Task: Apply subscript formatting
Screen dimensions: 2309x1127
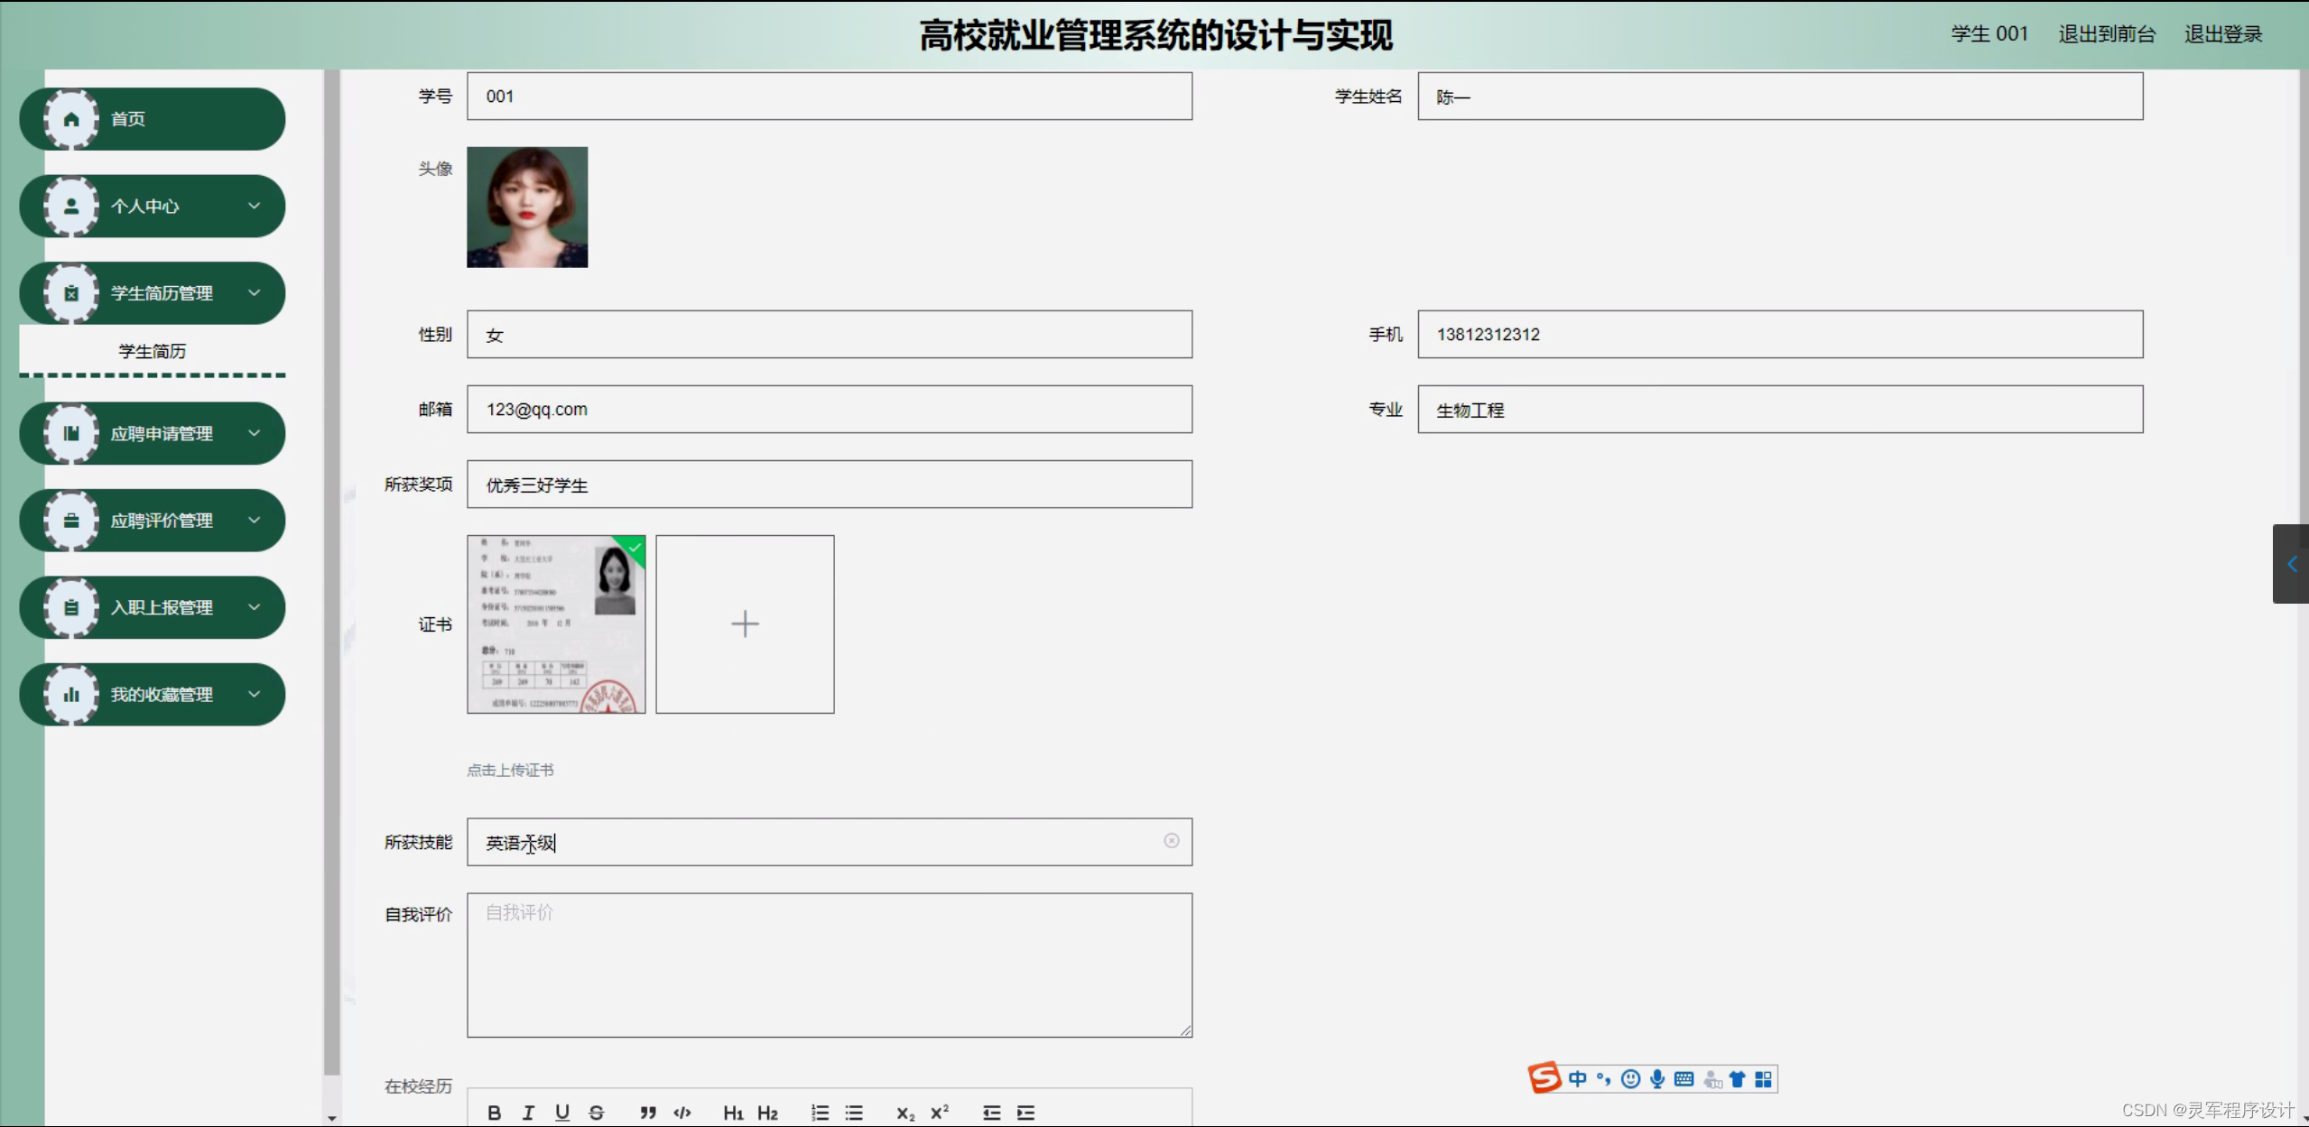Action: [x=905, y=1113]
